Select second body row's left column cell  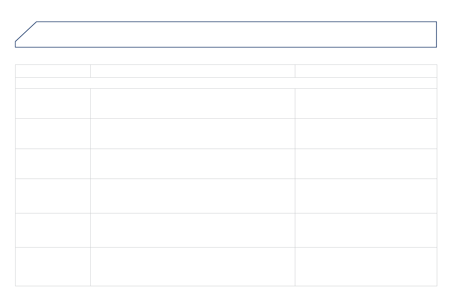53,133
